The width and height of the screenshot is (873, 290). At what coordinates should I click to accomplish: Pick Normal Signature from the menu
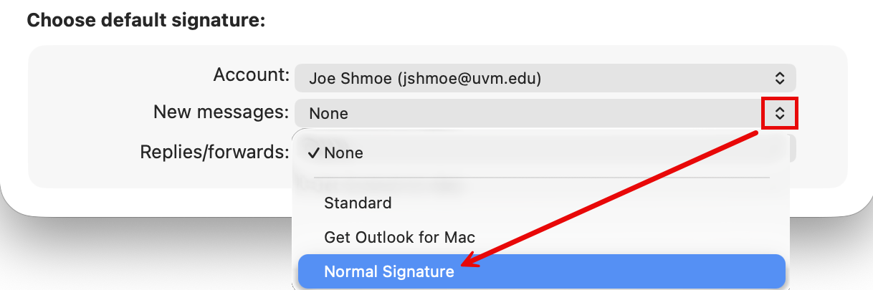389,272
